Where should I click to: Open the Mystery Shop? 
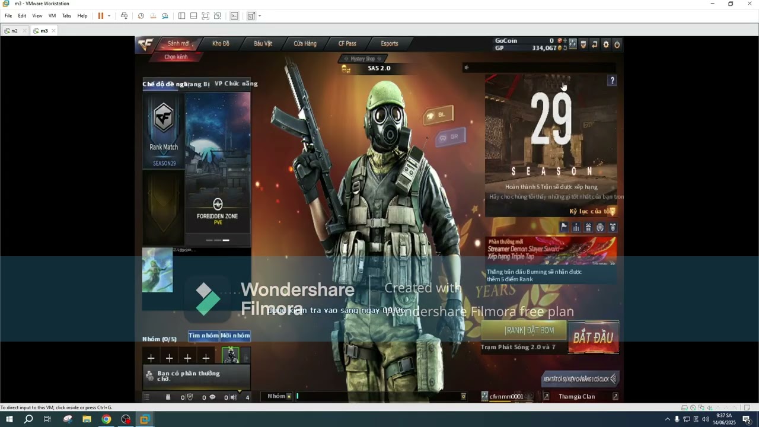click(x=362, y=59)
